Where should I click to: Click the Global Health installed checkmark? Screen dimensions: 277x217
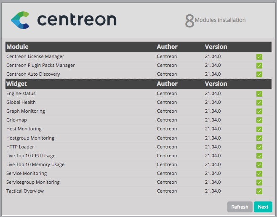(x=259, y=103)
